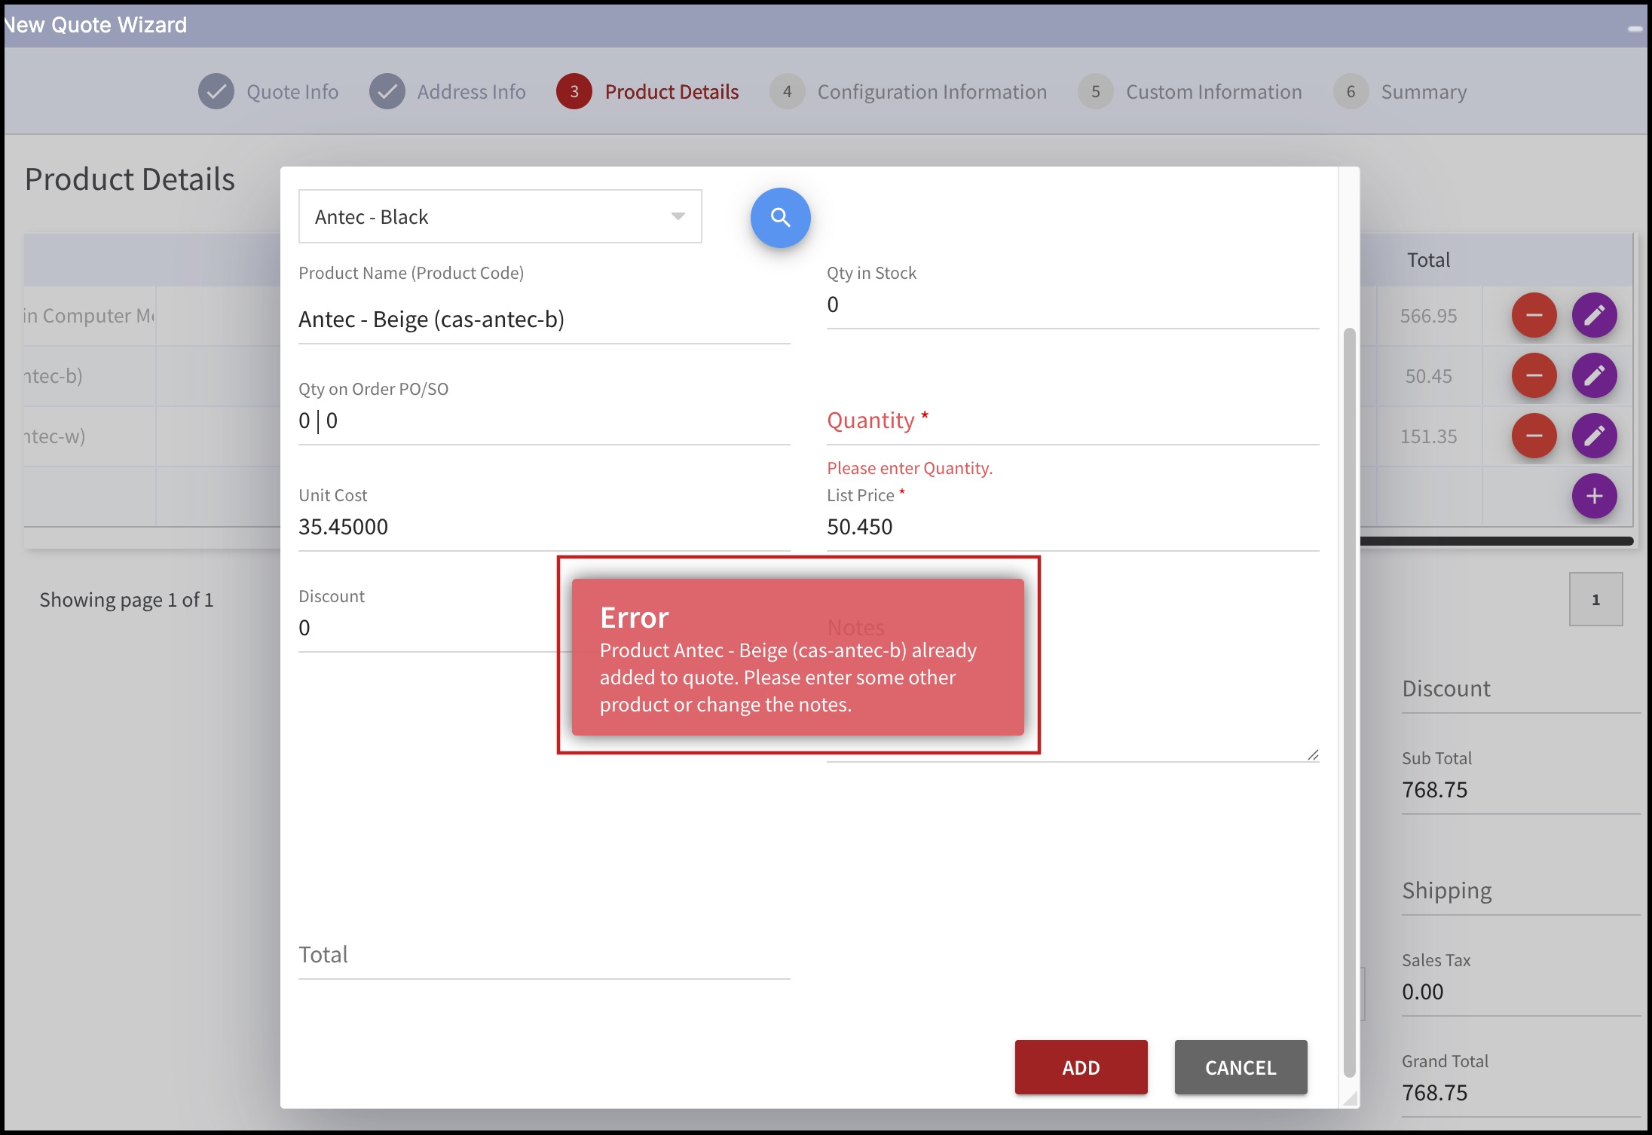
Task: Click the 'in Computer M' table cell
Action: [89, 316]
